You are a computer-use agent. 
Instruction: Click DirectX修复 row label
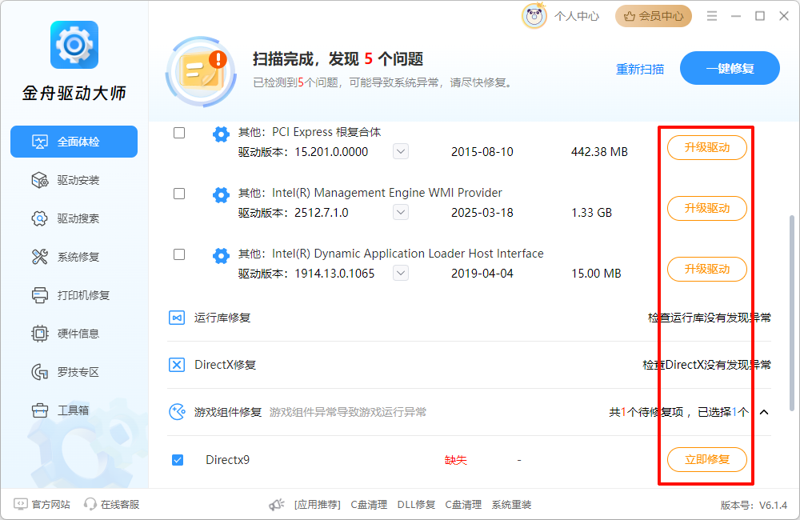pyautogui.click(x=225, y=365)
